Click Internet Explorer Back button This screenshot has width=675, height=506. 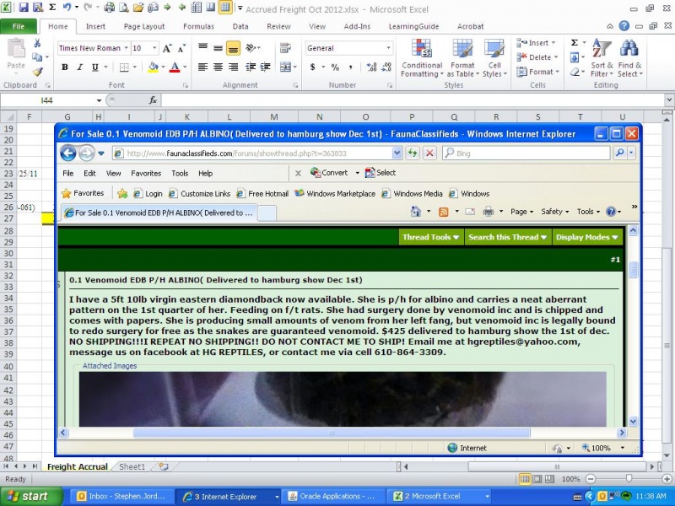[68, 153]
